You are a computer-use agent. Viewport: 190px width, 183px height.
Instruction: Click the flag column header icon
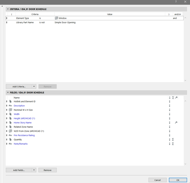[x=176, y=98]
